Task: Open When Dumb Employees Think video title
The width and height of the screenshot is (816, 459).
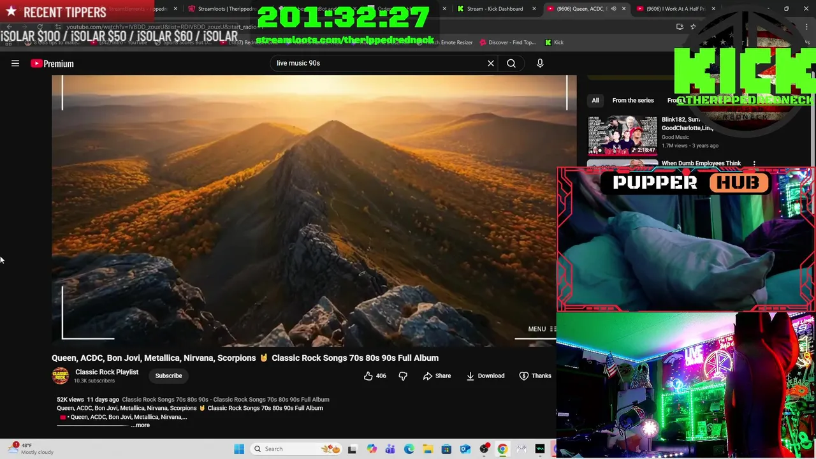Action: [x=701, y=163]
